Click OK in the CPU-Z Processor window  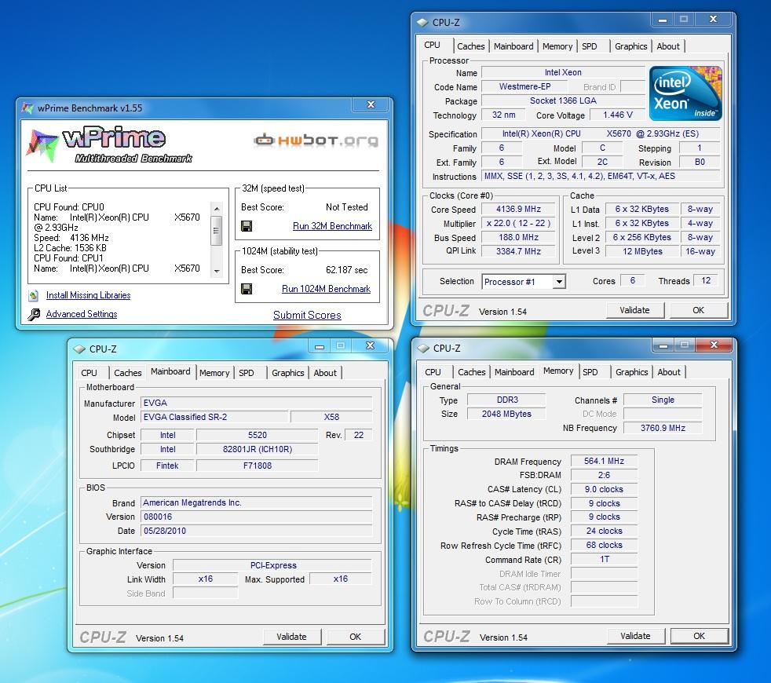tap(698, 310)
